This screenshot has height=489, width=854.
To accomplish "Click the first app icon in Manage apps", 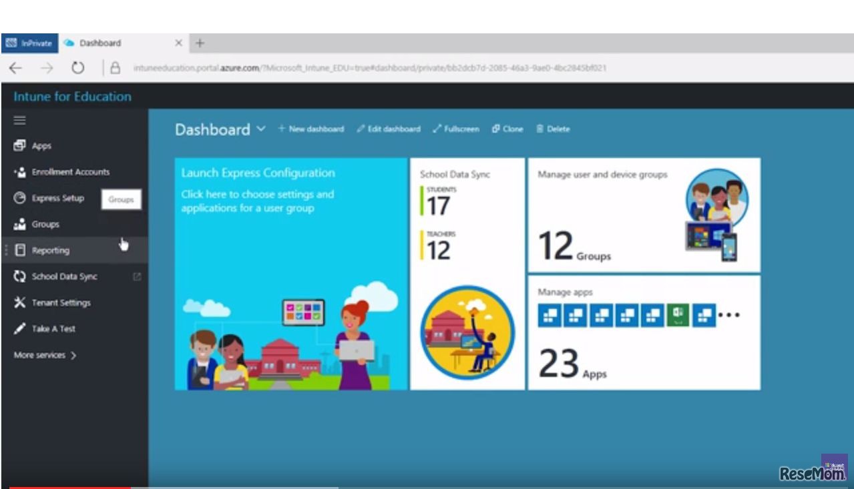I will tap(550, 315).
